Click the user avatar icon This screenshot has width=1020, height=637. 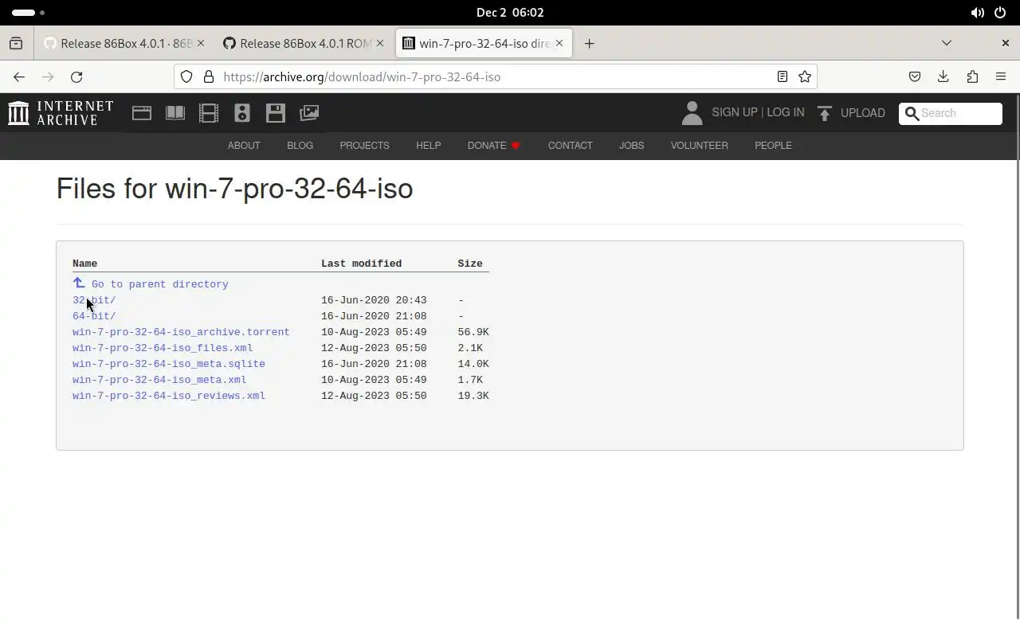tap(692, 113)
